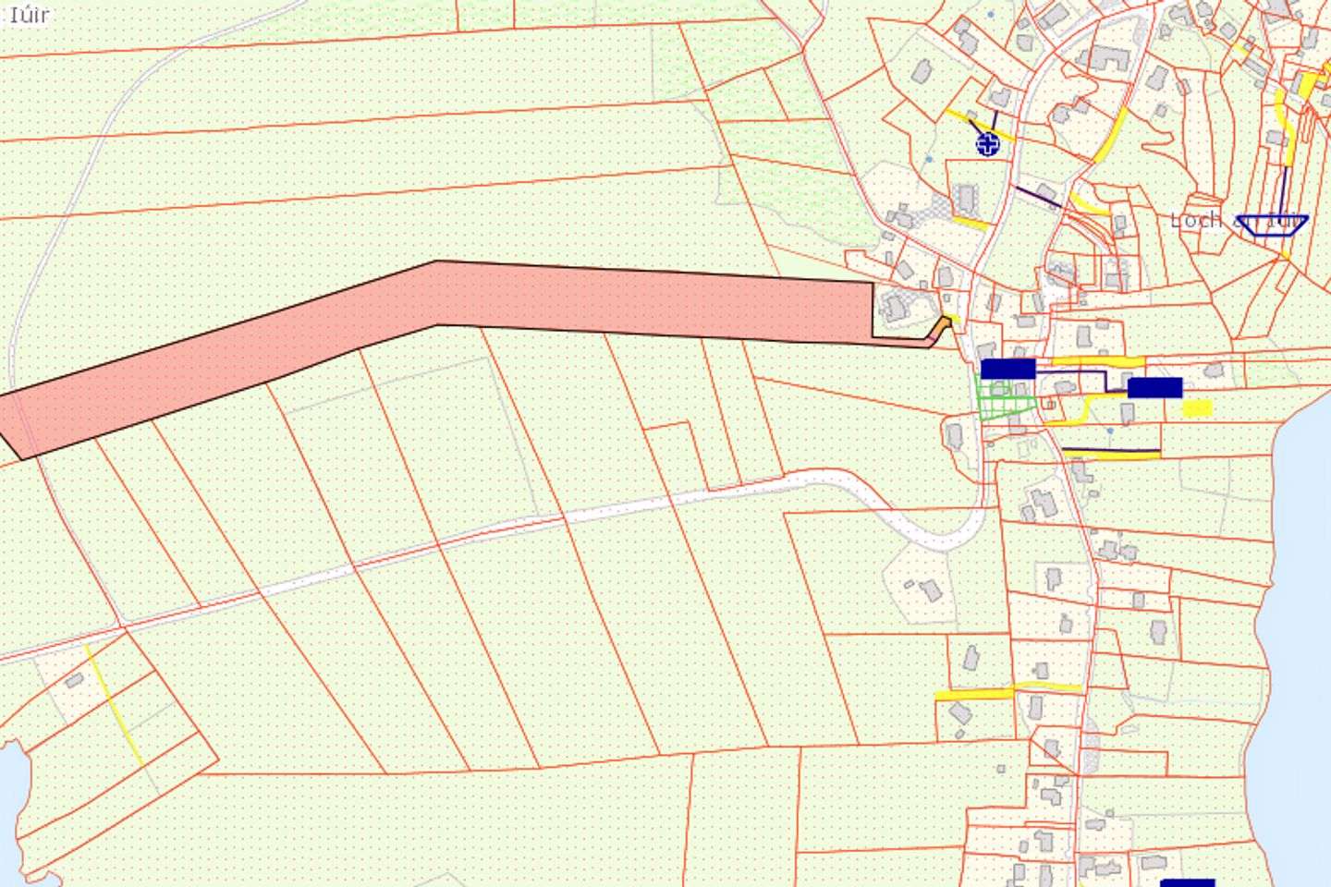Click the blue circled cross map symbol
Viewport: 1331px width, 887px height.
[x=988, y=144]
